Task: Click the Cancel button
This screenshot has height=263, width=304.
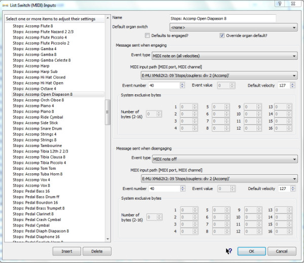Action: click(x=281, y=251)
